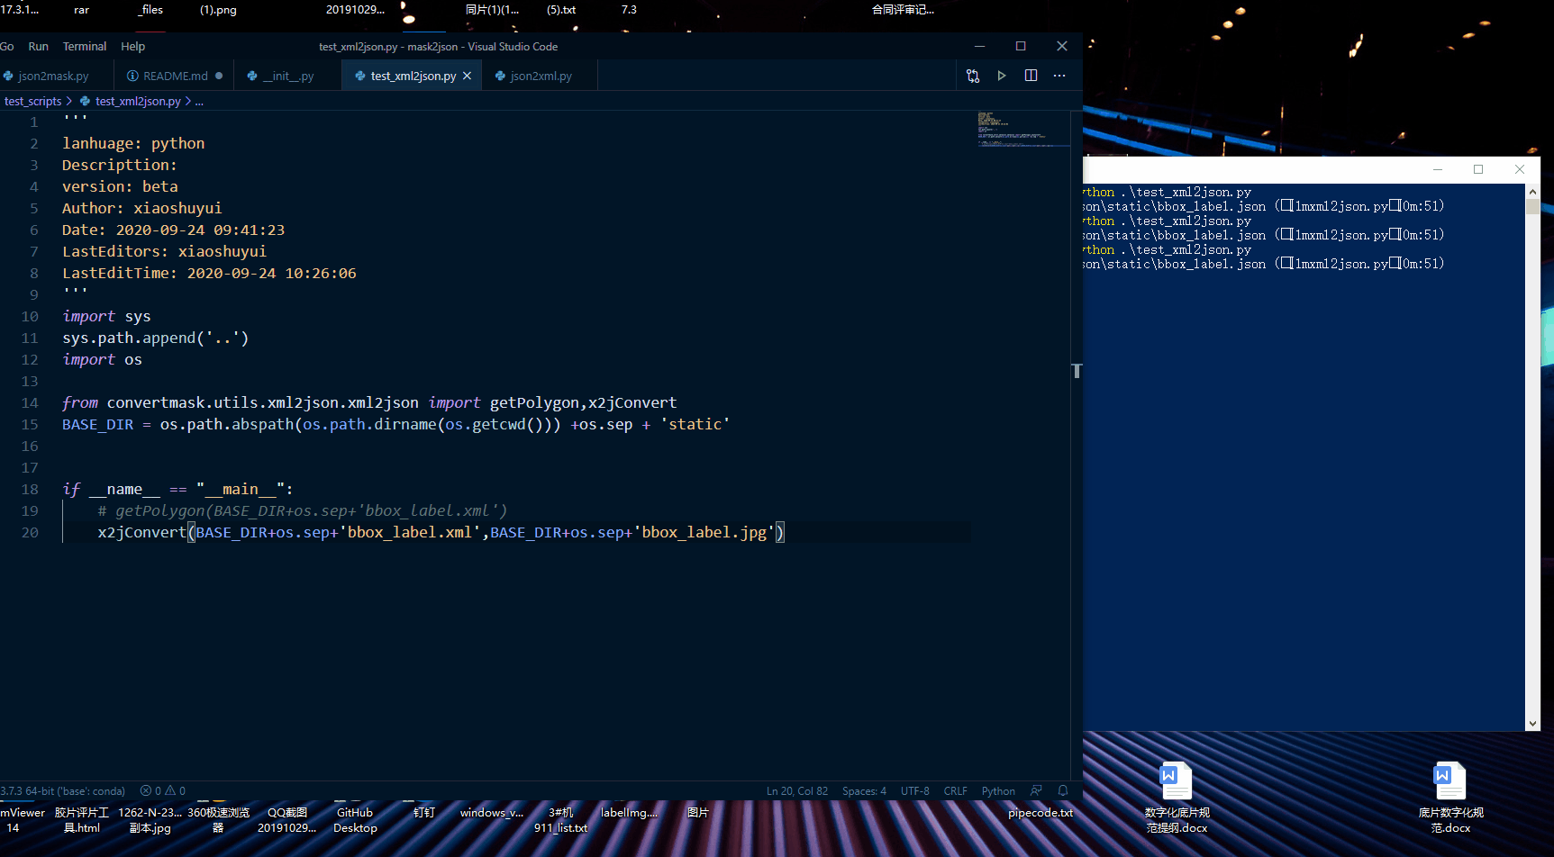The image size is (1554, 857).
Task: Click line number 20 in the gutter
Action: (30, 533)
